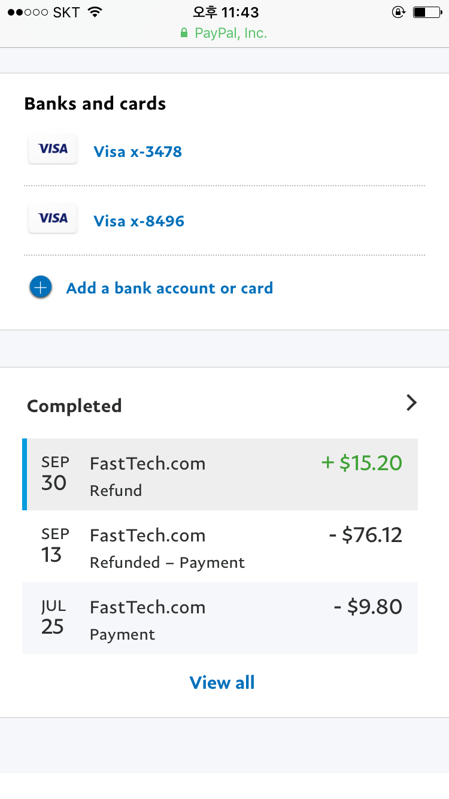Tap the PayPal, Inc. address bar text
449x799 pixels.
pos(230,34)
